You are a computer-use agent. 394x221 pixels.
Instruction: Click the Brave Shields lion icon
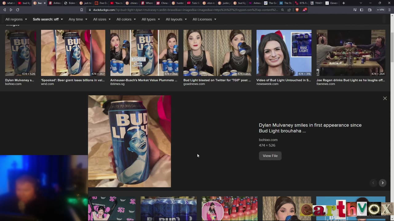(x=297, y=10)
